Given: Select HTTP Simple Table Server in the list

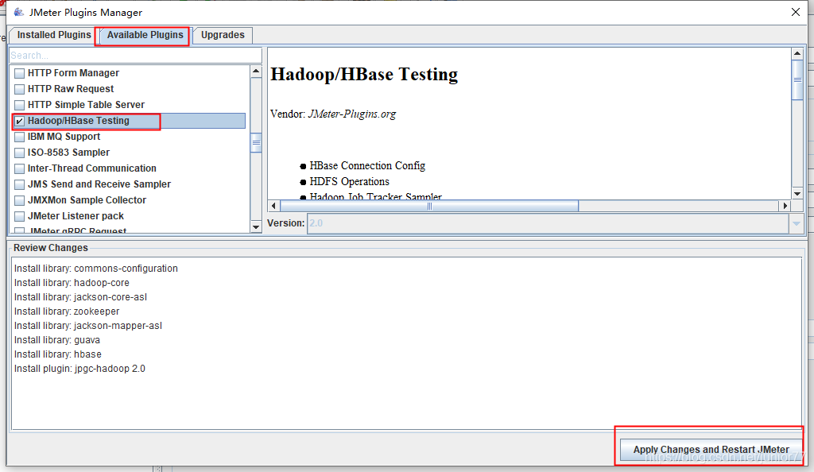Looking at the screenshot, I should click(x=86, y=105).
